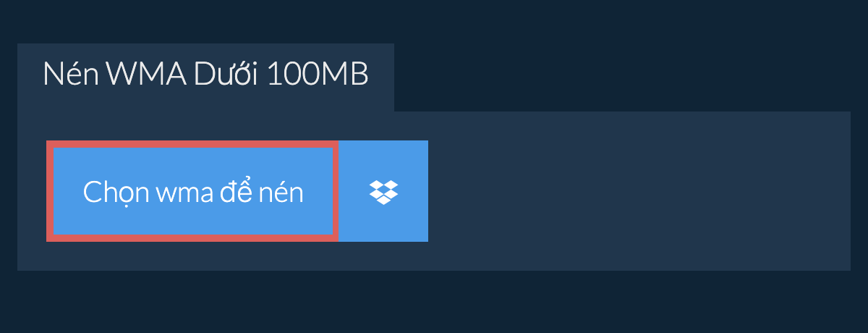Select a wma file to compress

(x=192, y=191)
